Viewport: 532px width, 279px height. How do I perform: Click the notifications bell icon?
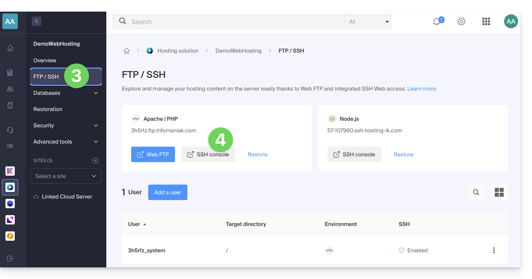(437, 22)
